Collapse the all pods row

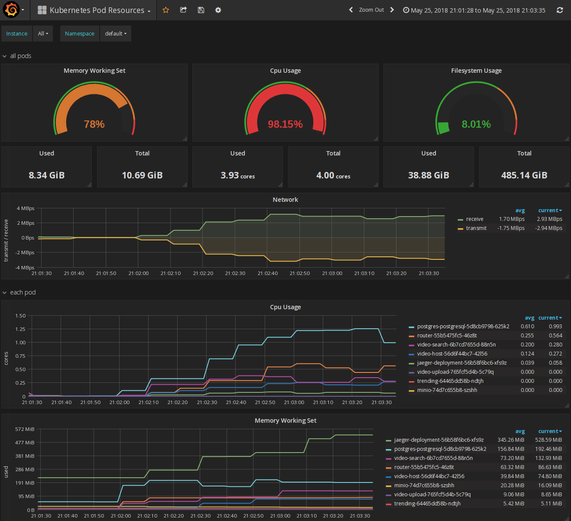point(17,56)
